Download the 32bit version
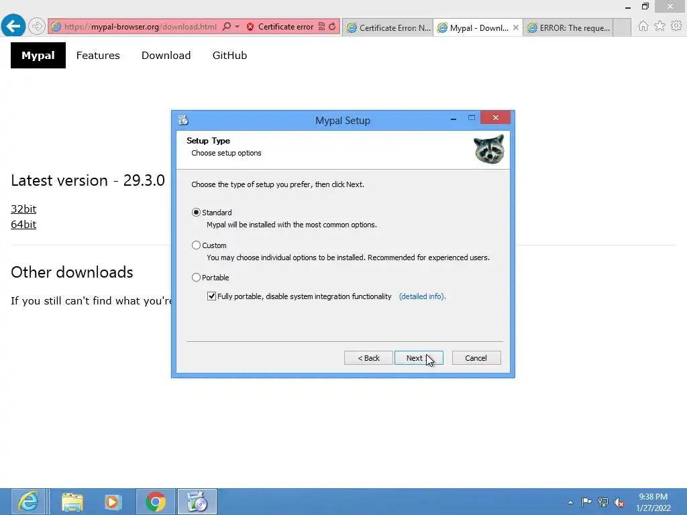687x515 pixels. click(x=23, y=209)
